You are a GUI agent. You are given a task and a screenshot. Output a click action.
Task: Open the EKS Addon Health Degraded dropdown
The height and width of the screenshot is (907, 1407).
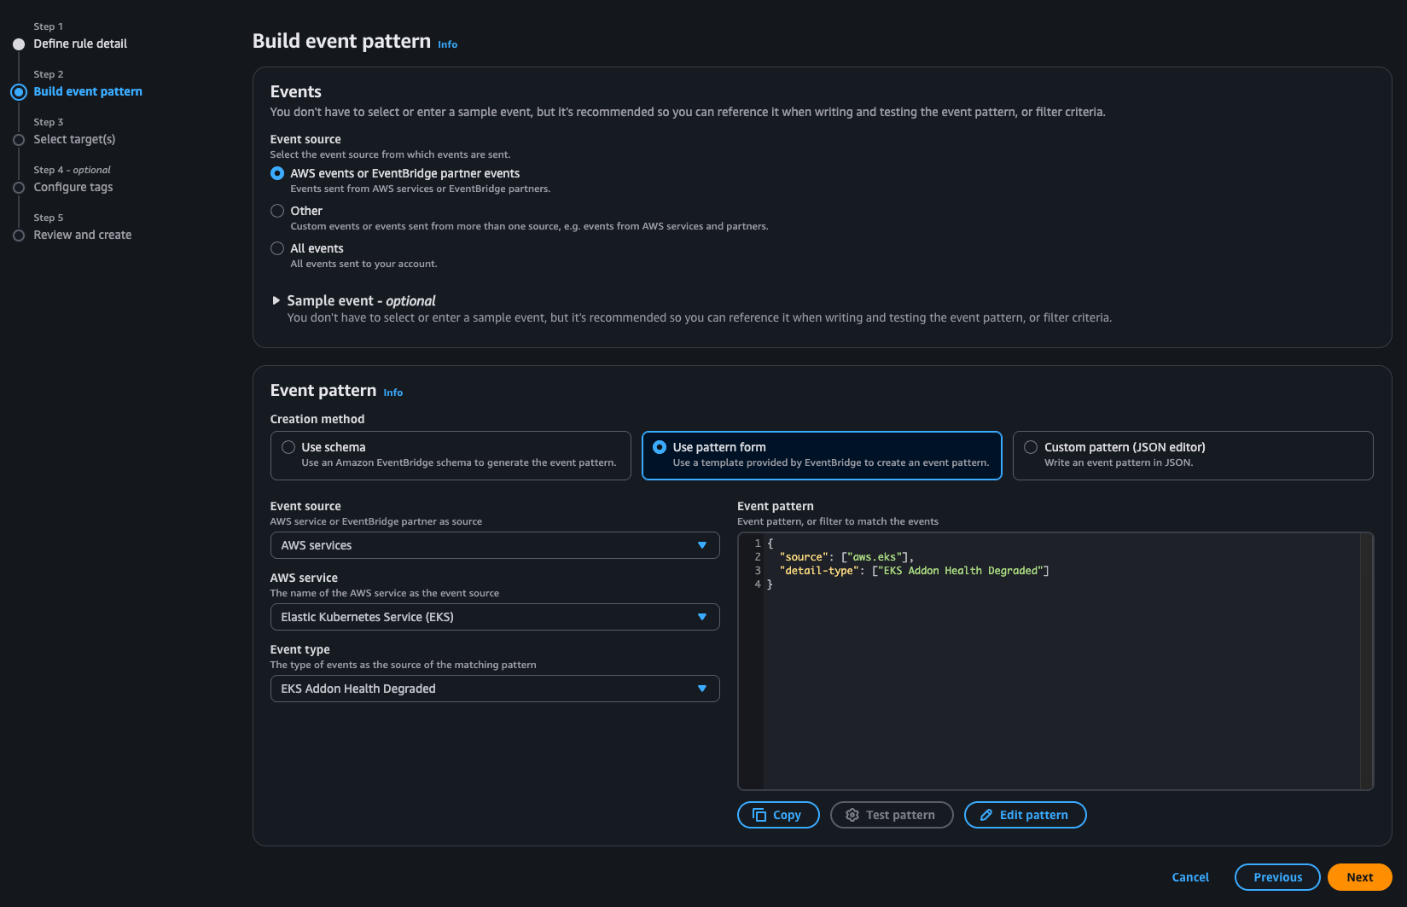[494, 689]
